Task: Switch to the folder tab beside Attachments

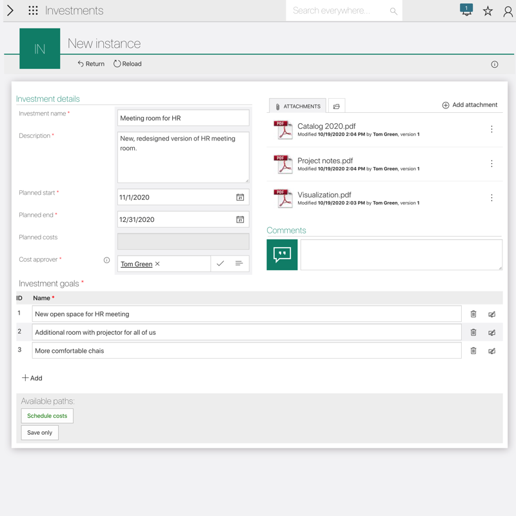Action: point(336,106)
